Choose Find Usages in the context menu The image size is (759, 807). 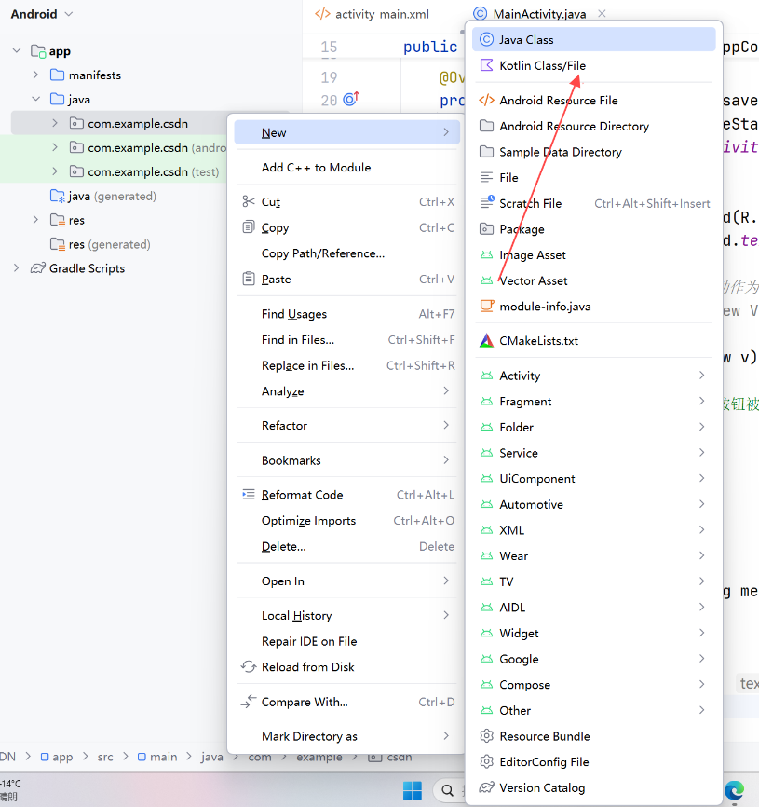click(x=347, y=314)
